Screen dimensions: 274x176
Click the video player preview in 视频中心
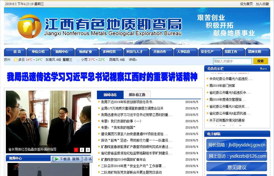[x=48, y=169]
